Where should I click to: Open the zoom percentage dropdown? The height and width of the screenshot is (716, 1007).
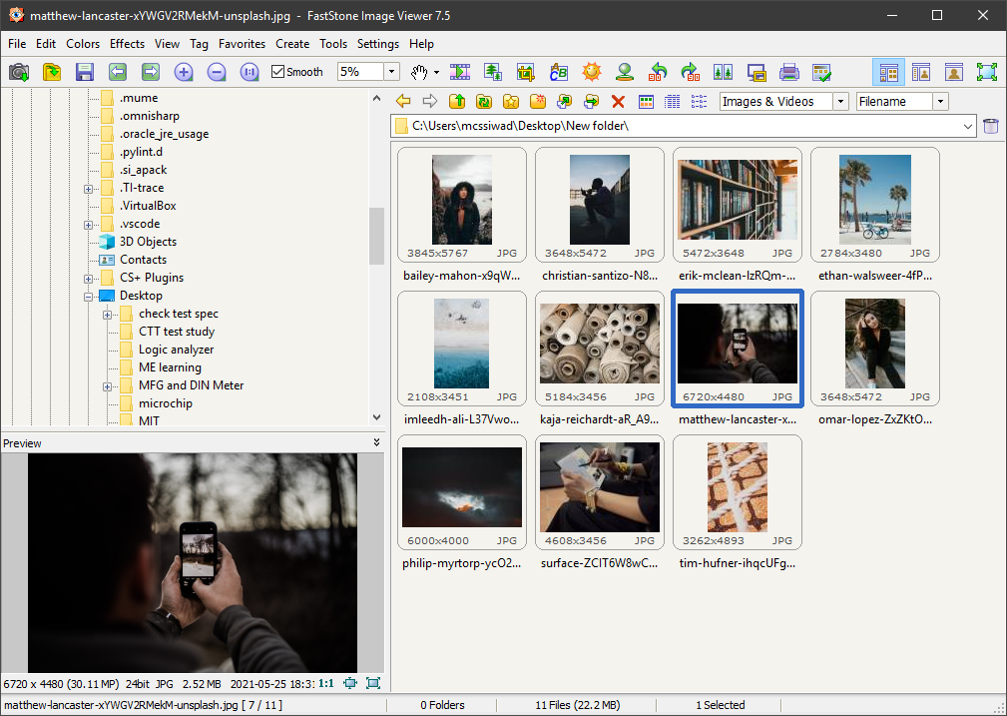coord(391,72)
